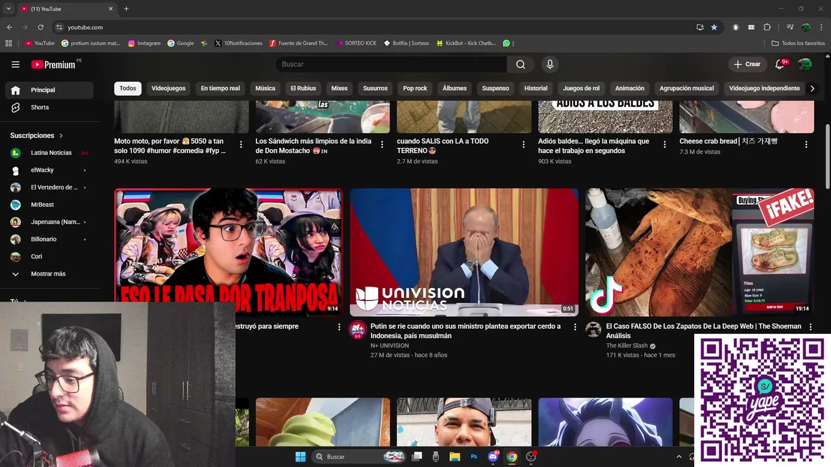Open options for cuando SALIS short
831x467 pixels.
[523, 145]
